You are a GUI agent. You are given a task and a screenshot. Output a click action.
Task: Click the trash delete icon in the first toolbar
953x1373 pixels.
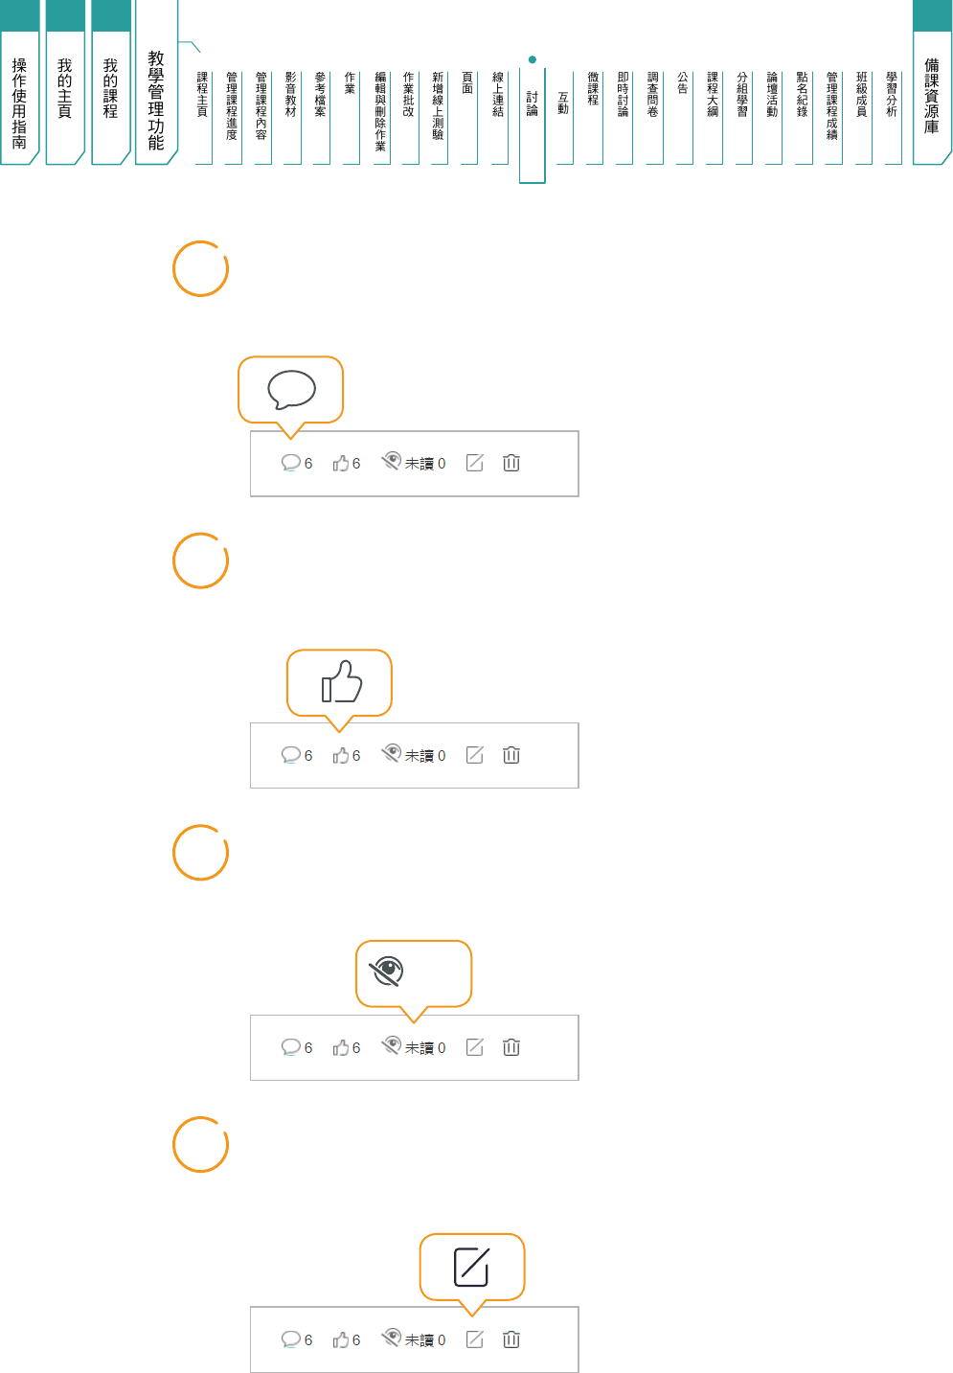511,463
